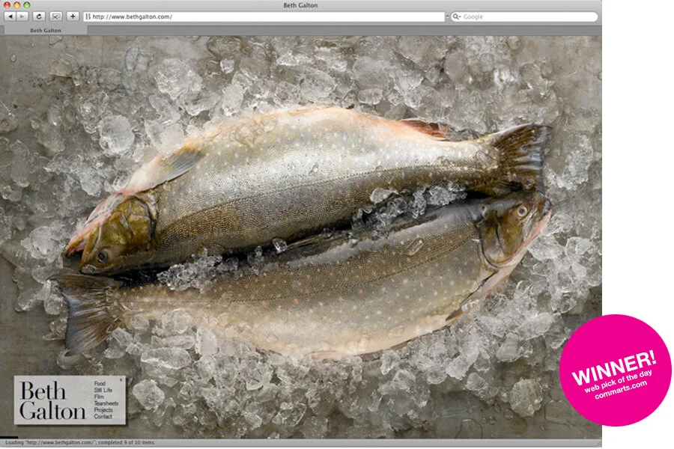Click the yellow minimize window button
Image resolution: width=674 pixels, height=449 pixels.
(x=16, y=4)
